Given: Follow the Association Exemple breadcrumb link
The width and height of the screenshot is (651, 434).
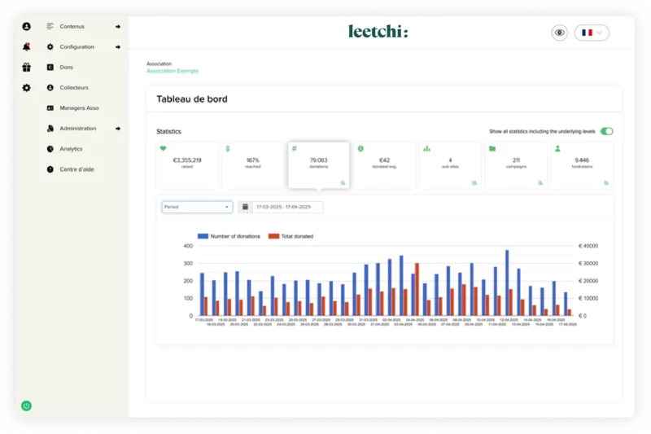Looking at the screenshot, I should point(173,71).
